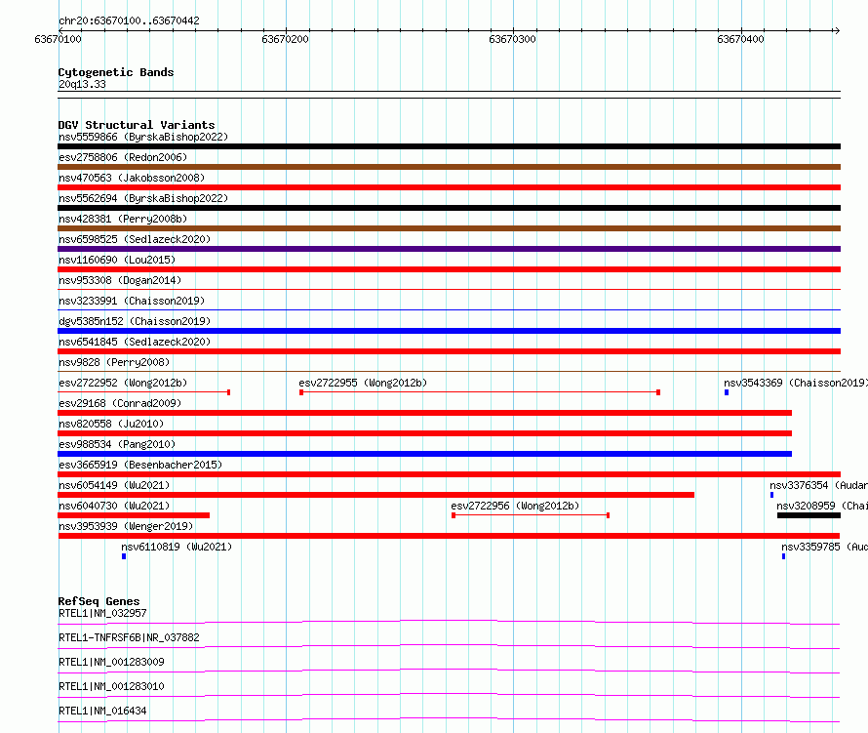Open the RTEL1-TNFRSF6B|NR_037882 gene label

(x=129, y=637)
